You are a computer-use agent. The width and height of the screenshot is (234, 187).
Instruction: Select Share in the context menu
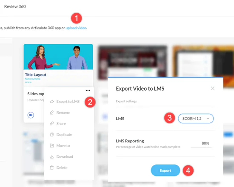(x=61, y=124)
